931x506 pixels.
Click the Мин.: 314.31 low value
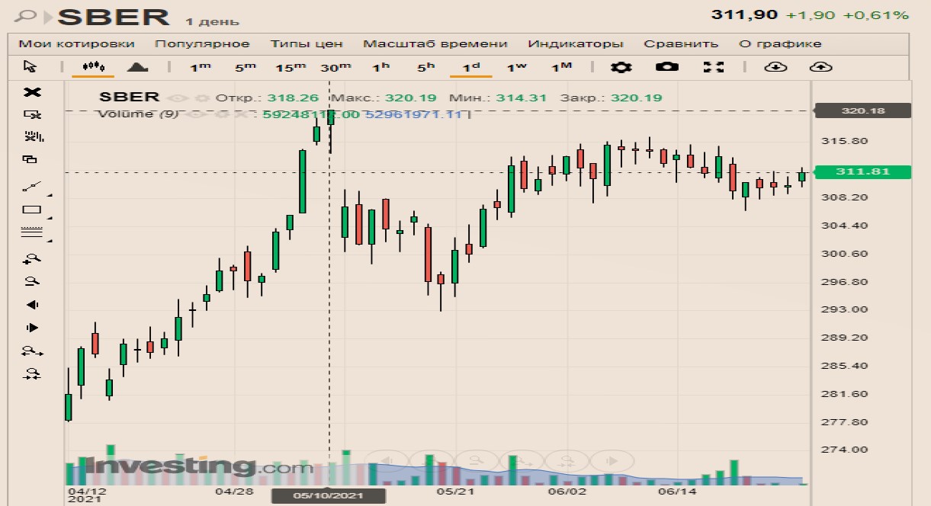tap(498, 98)
